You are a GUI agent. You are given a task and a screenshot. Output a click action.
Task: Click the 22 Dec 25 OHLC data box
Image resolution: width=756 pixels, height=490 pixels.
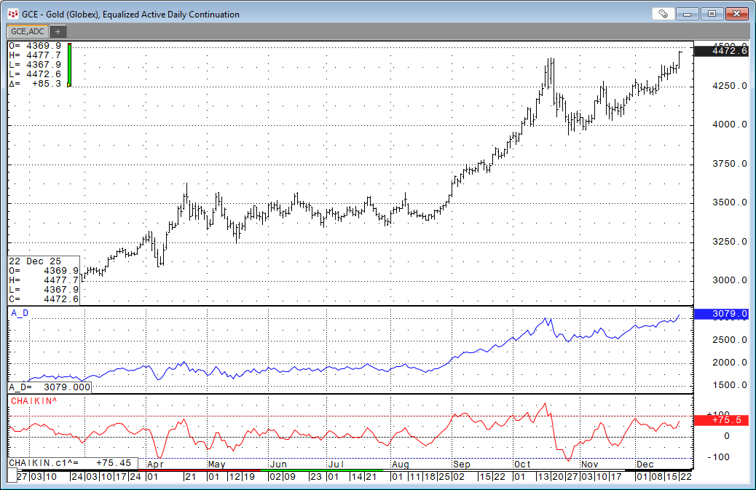coord(43,280)
